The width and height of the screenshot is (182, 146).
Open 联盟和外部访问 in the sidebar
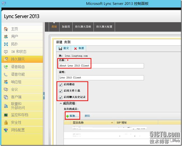pyautogui.click(x=22, y=106)
